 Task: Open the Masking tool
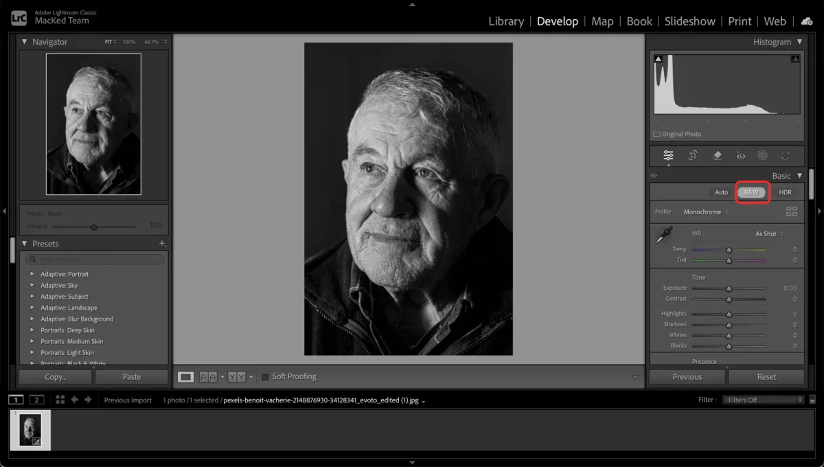tap(762, 155)
